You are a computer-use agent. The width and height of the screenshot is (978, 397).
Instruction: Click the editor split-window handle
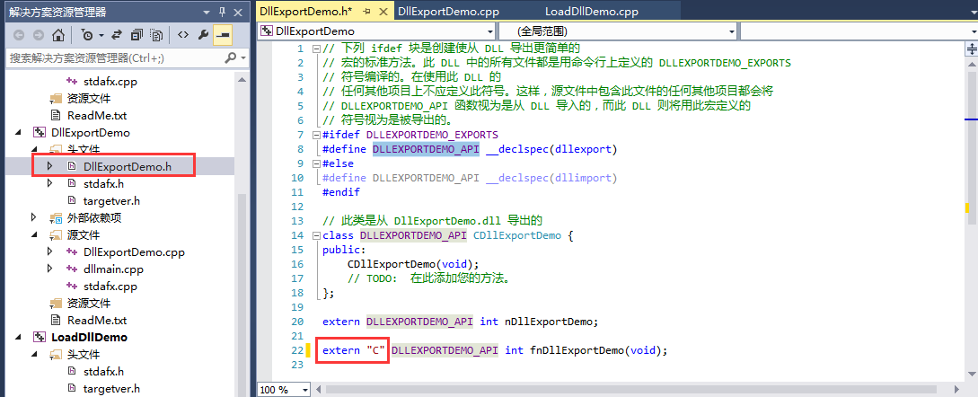click(x=972, y=49)
